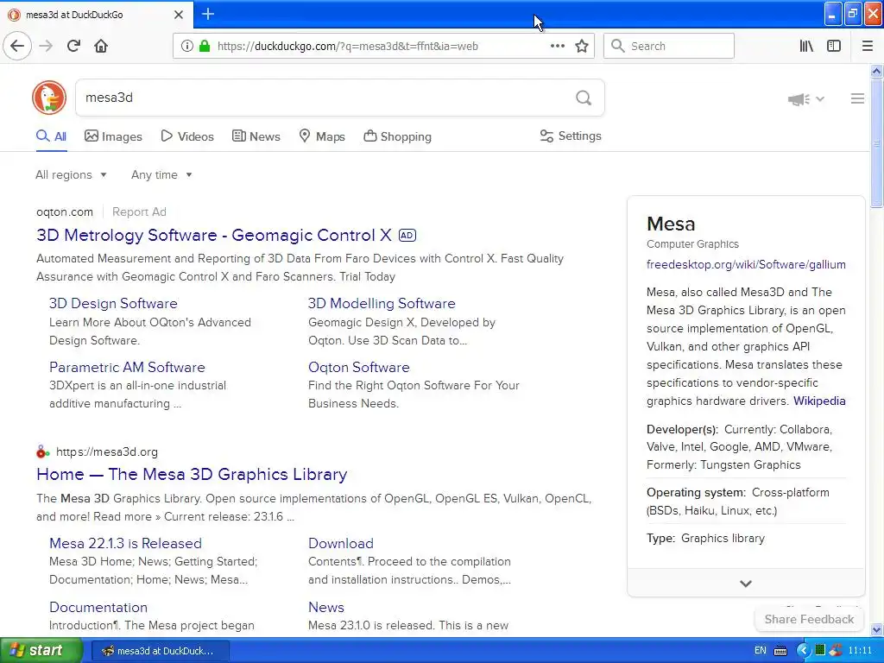This screenshot has width=884, height=663.
Task: Toggle the sidebar view icon
Action: [x=834, y=47]
